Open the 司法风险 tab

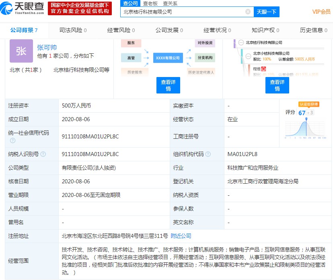73,30
